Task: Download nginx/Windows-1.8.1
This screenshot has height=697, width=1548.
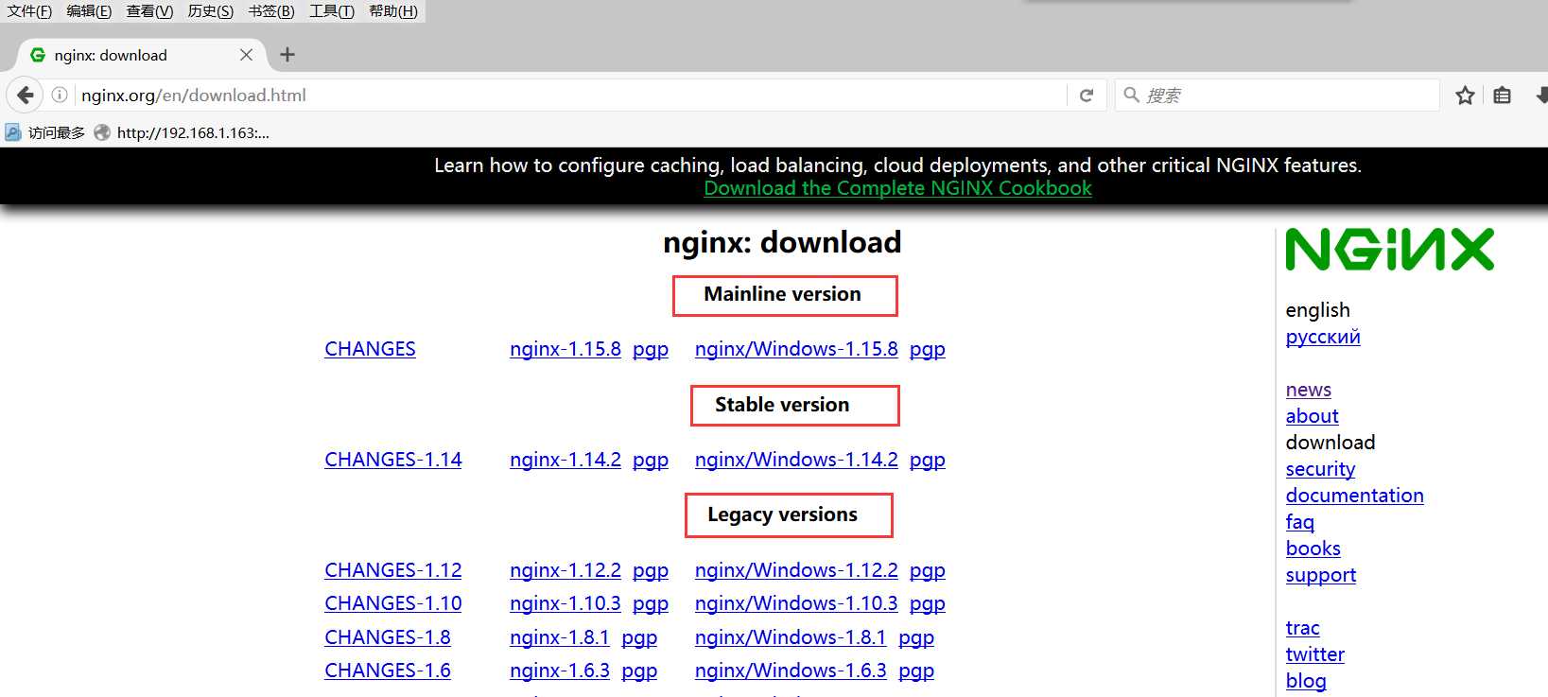Action: (x=791, y=637)
